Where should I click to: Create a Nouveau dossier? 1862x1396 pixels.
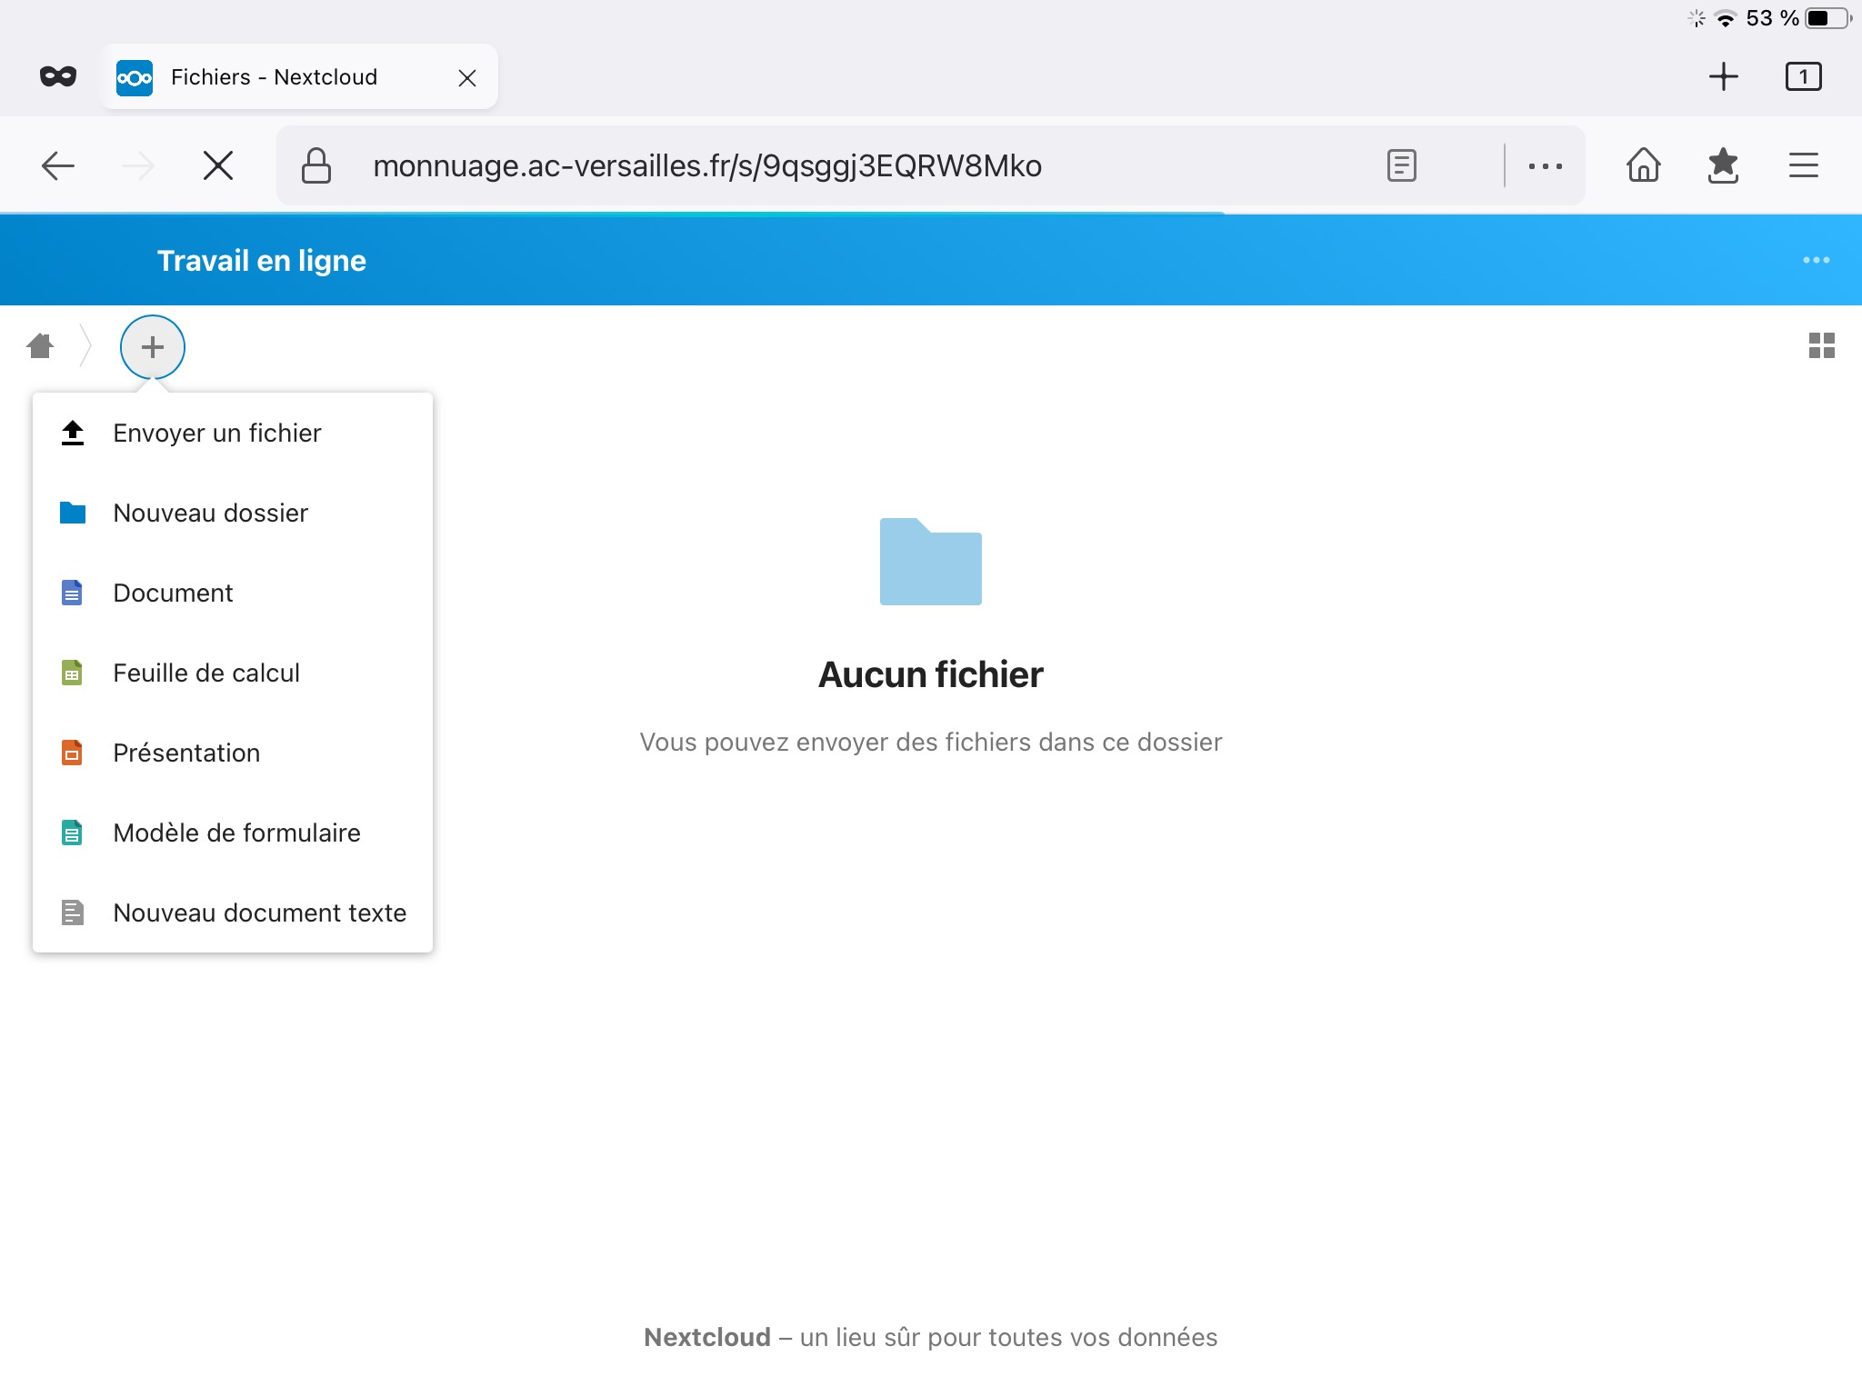[210, 514]
